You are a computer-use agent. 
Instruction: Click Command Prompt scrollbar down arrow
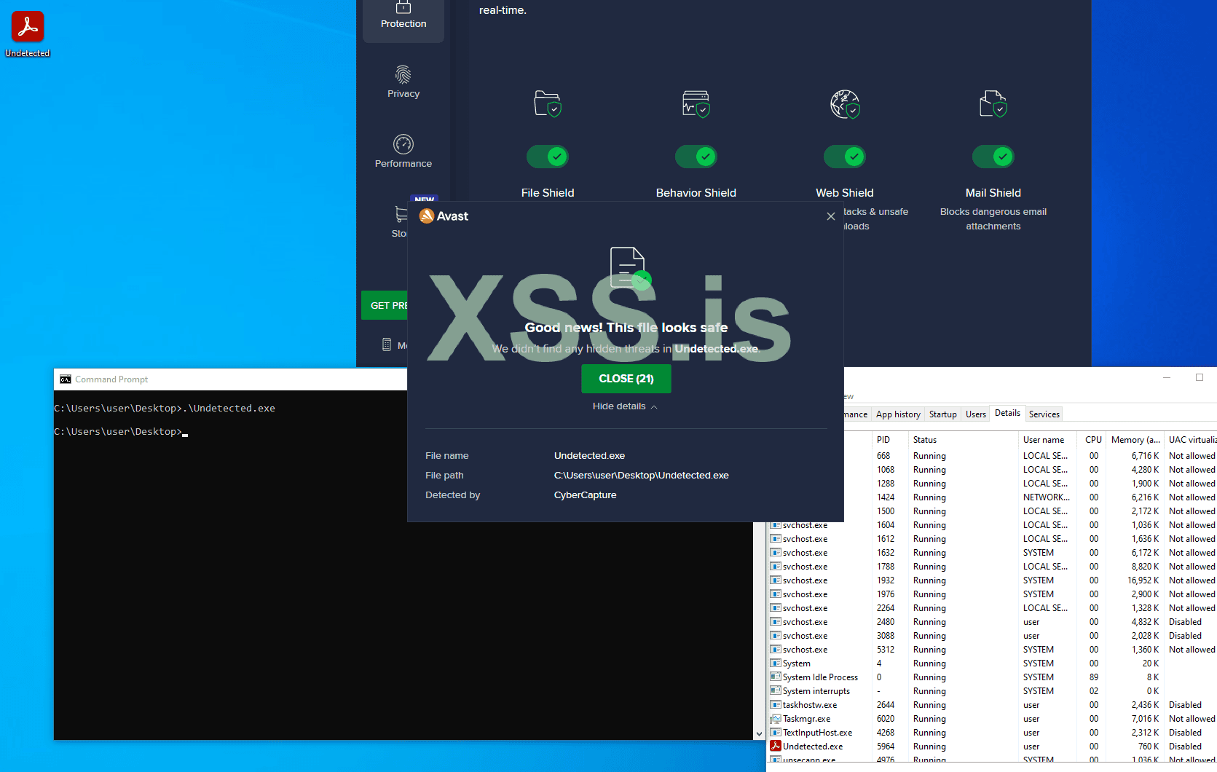(x=760, y=734)
